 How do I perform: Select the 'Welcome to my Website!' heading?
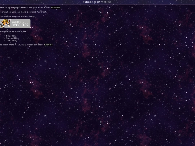tap(97, 2)
